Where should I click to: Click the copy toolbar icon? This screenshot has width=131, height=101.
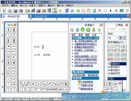tap(83, 11)
